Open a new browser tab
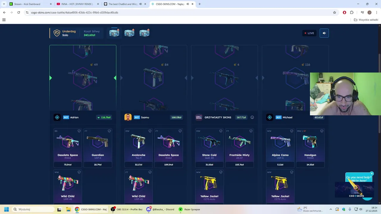Viewport: 381px width, 214px height. [x=199, y=4]
